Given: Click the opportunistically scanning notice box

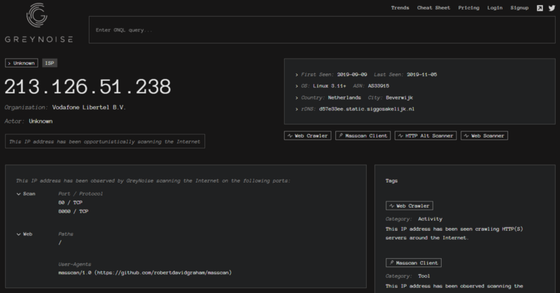Looking at the screenshot, I should (x=105, y=141).
